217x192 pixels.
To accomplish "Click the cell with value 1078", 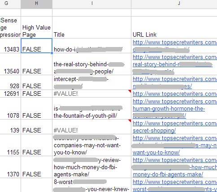I will tap(10, 108).
